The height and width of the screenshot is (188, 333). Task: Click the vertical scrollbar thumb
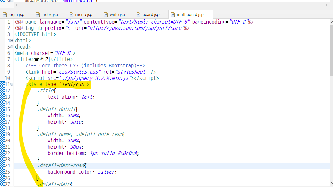coord(331,50)
